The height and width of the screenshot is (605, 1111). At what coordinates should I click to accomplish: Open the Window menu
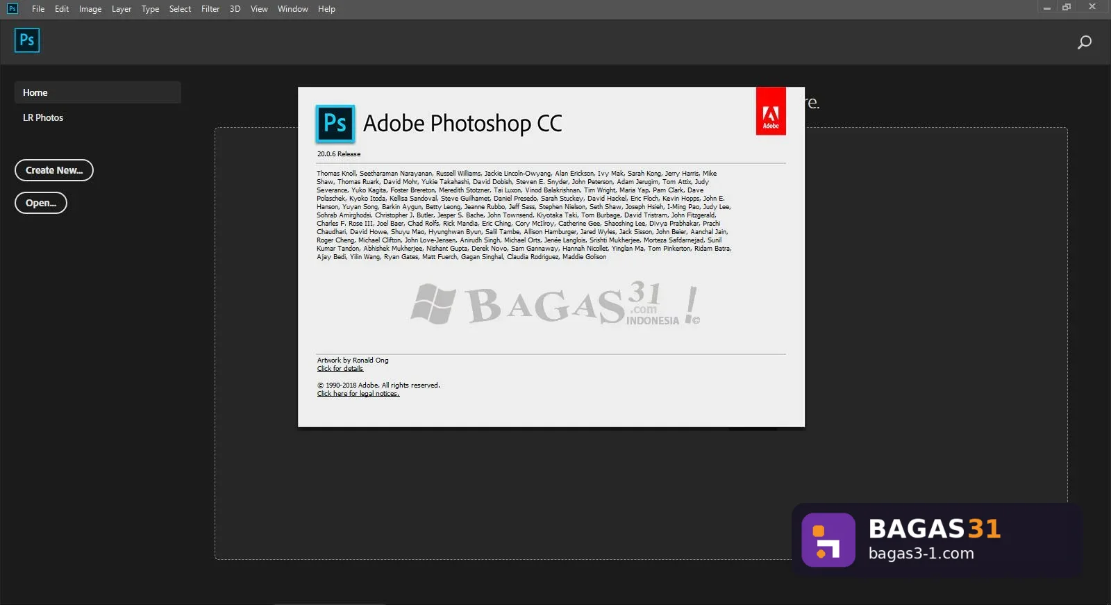(293, 9)
